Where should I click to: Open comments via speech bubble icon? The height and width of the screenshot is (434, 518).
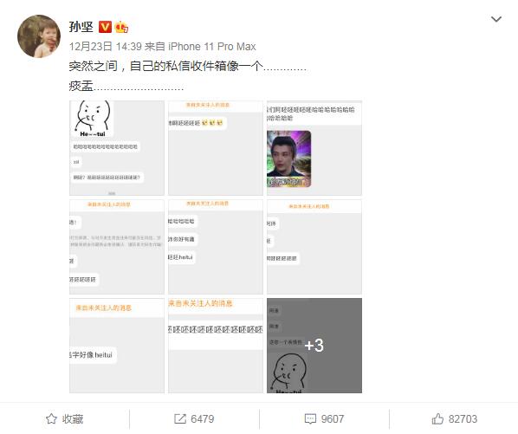pyautogui.click(x=310, y=418)
